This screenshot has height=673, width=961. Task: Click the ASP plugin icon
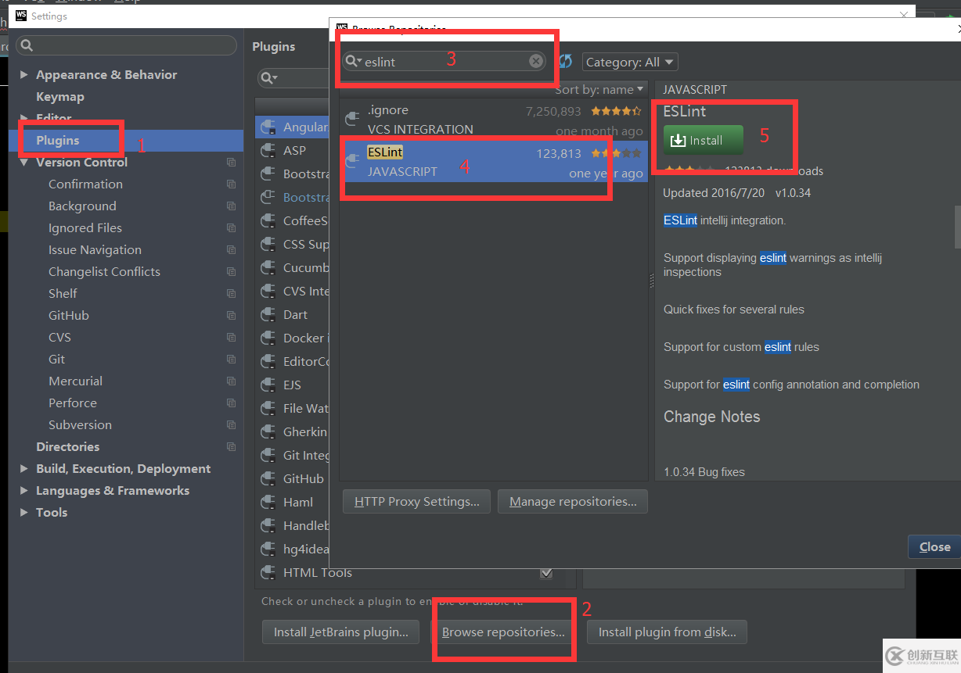pyautogui.click(x=268, y=150)
